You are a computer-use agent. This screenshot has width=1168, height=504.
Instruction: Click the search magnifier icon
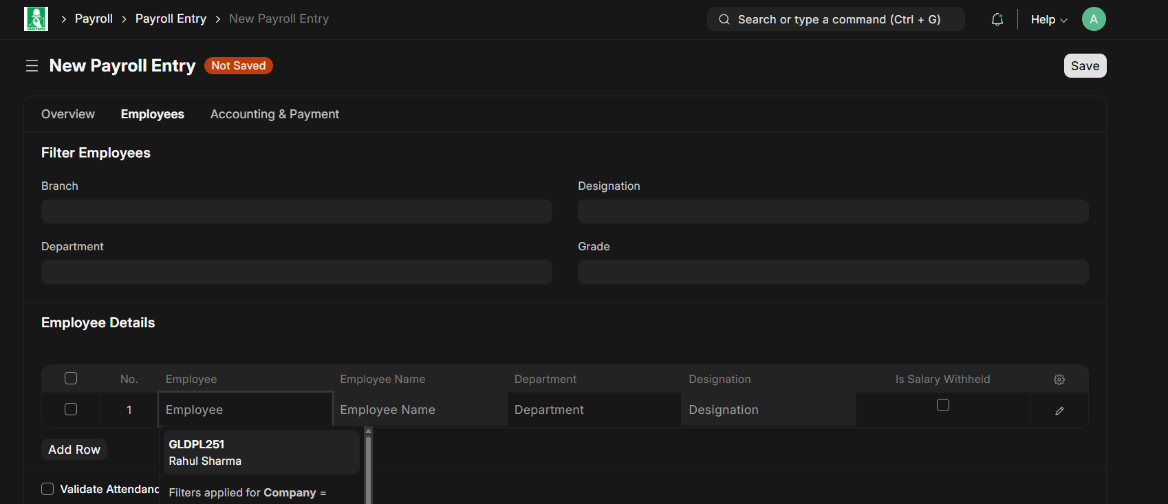pyautogui.click(x=724, y=19)
